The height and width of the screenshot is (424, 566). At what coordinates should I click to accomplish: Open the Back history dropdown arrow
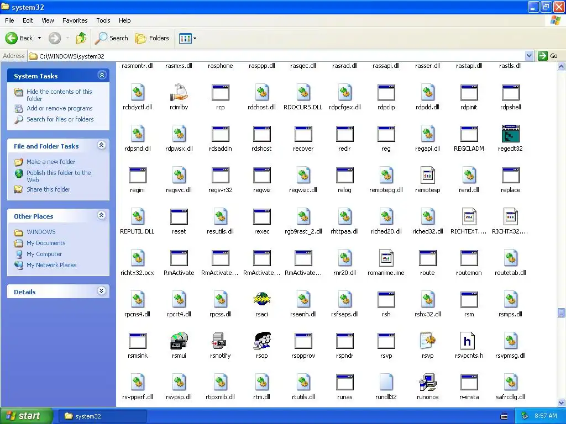(39, 38)
